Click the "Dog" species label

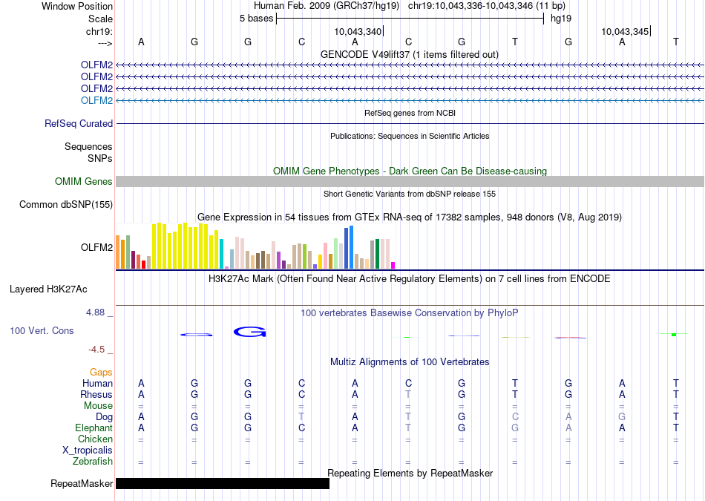(x=104, y=417)
